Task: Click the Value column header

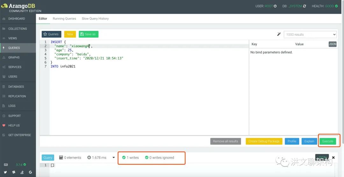Action: click(299, 44)
